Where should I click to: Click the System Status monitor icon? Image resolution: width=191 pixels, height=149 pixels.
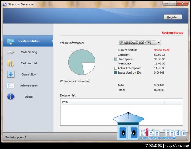point(11,41)
